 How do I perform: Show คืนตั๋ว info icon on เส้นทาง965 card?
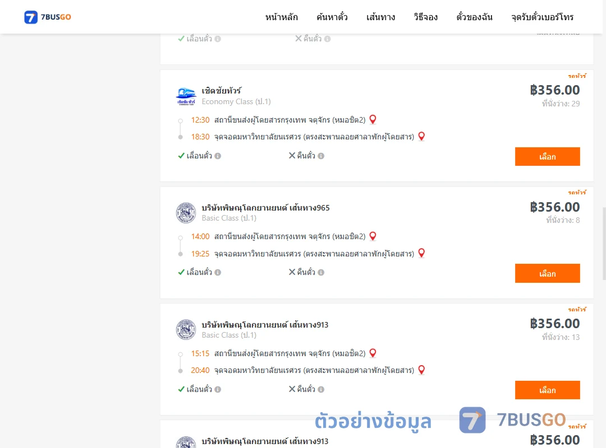[321, 272]
